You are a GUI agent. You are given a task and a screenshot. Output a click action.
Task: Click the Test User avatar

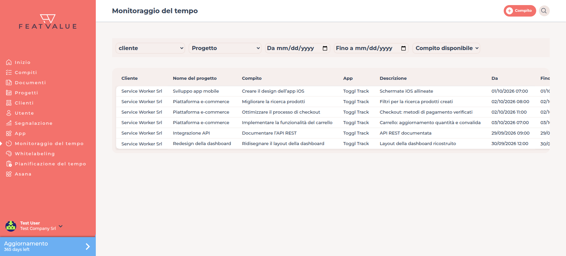point(11,226)
